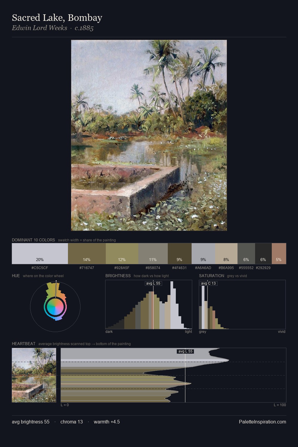Click 'where on the color wheel' caption
This screenshot has height=447, width=298.
(43, 276)
